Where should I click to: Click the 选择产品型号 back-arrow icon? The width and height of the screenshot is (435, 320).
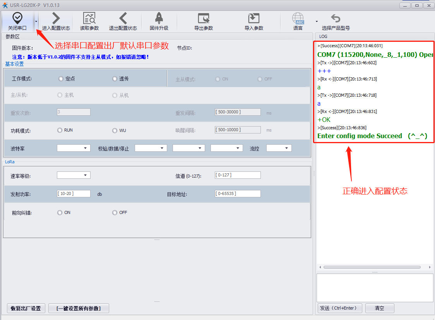336,18
